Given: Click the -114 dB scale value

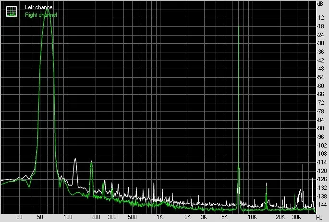Looking at the screenshot, I should pyautogui.click(x=321, y=162).
